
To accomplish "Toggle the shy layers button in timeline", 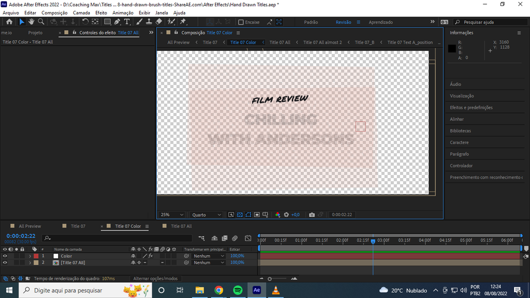I will (x=214, y=238).
